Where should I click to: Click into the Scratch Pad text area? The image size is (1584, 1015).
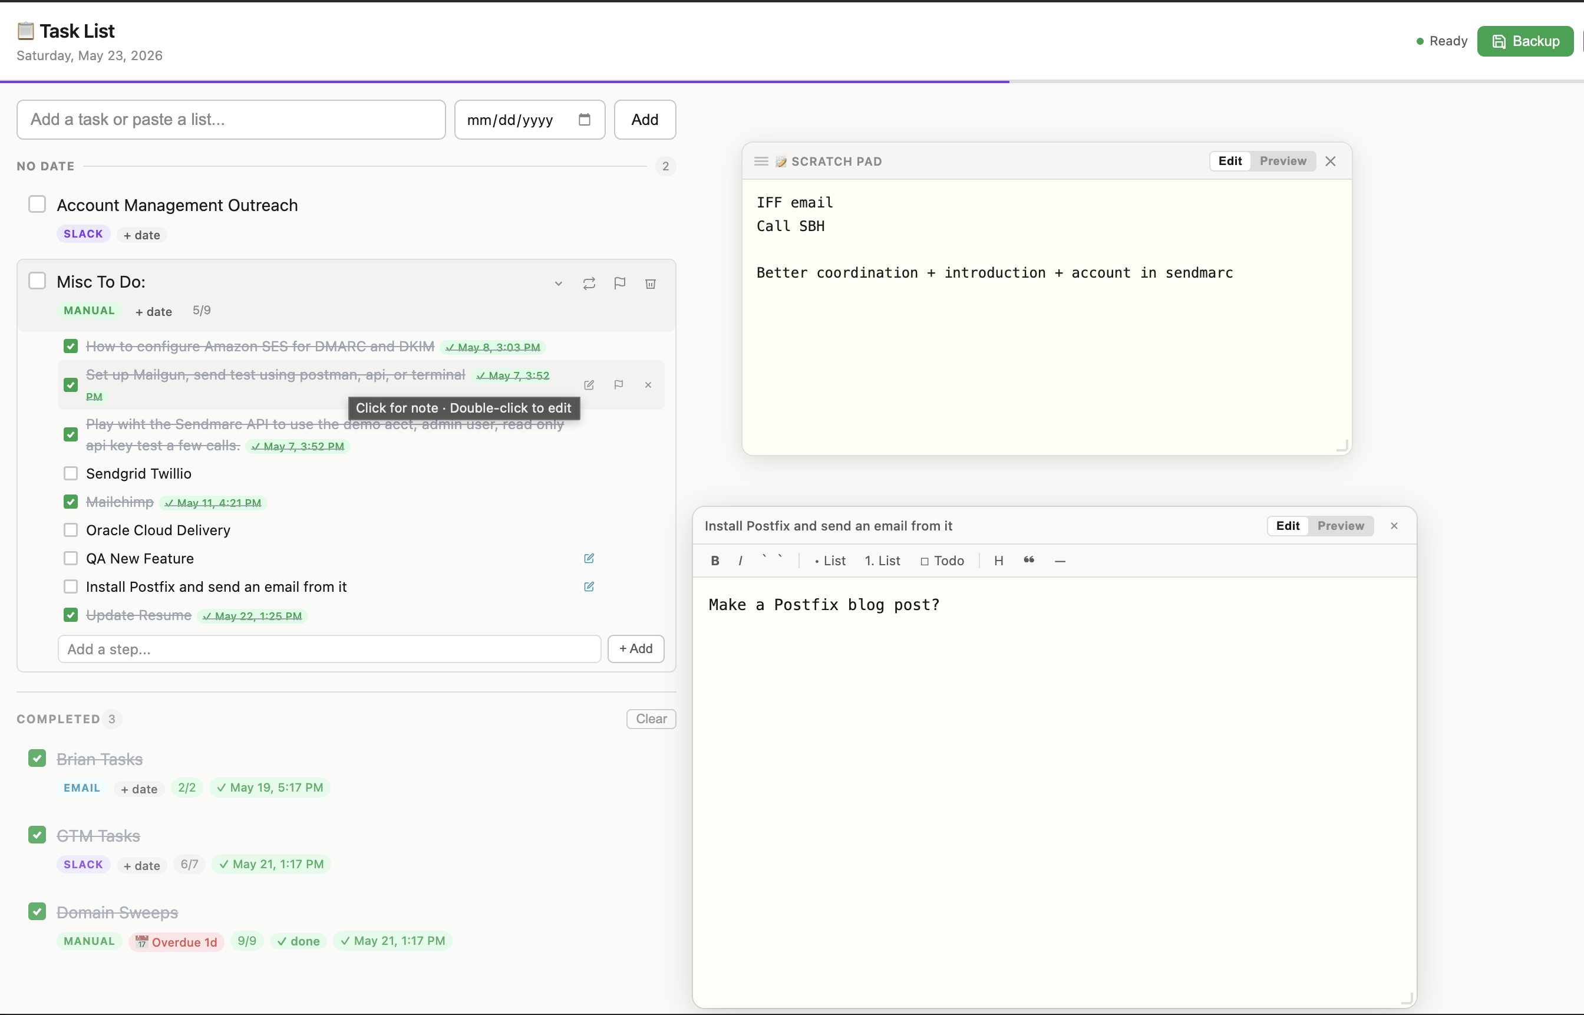point(1047,317)
